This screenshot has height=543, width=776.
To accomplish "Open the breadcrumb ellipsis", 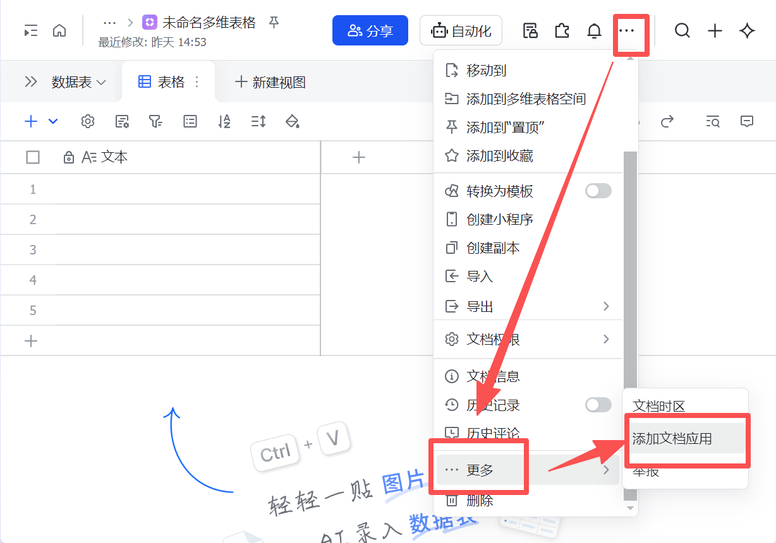I will 109,23.
